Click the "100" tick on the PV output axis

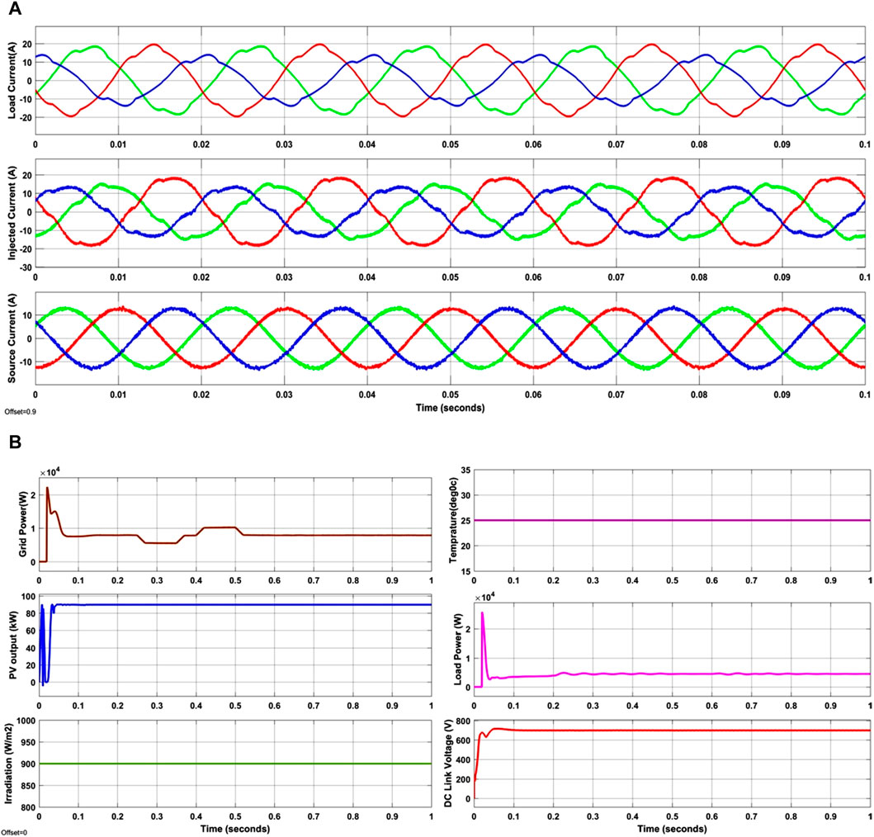[28, 598]
